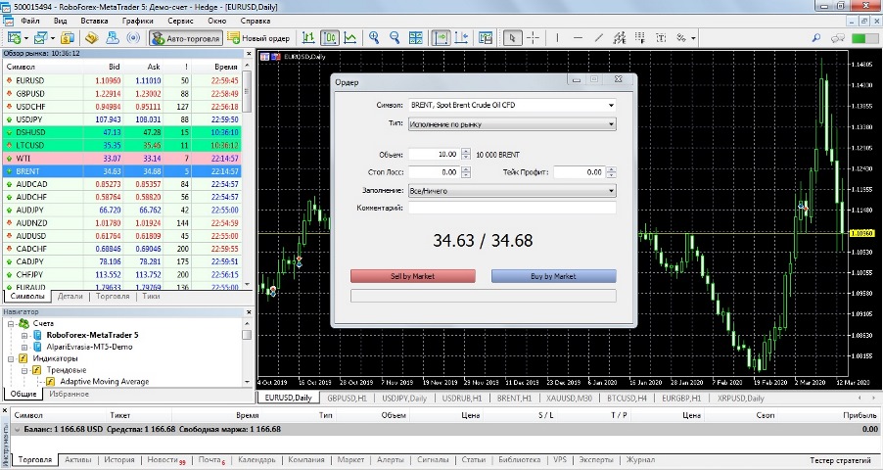This screenshot has height=470, width=883.
Task: Switch to Детали tab in Market Watch
Action: pyautogui.click(x=70, y=296)
